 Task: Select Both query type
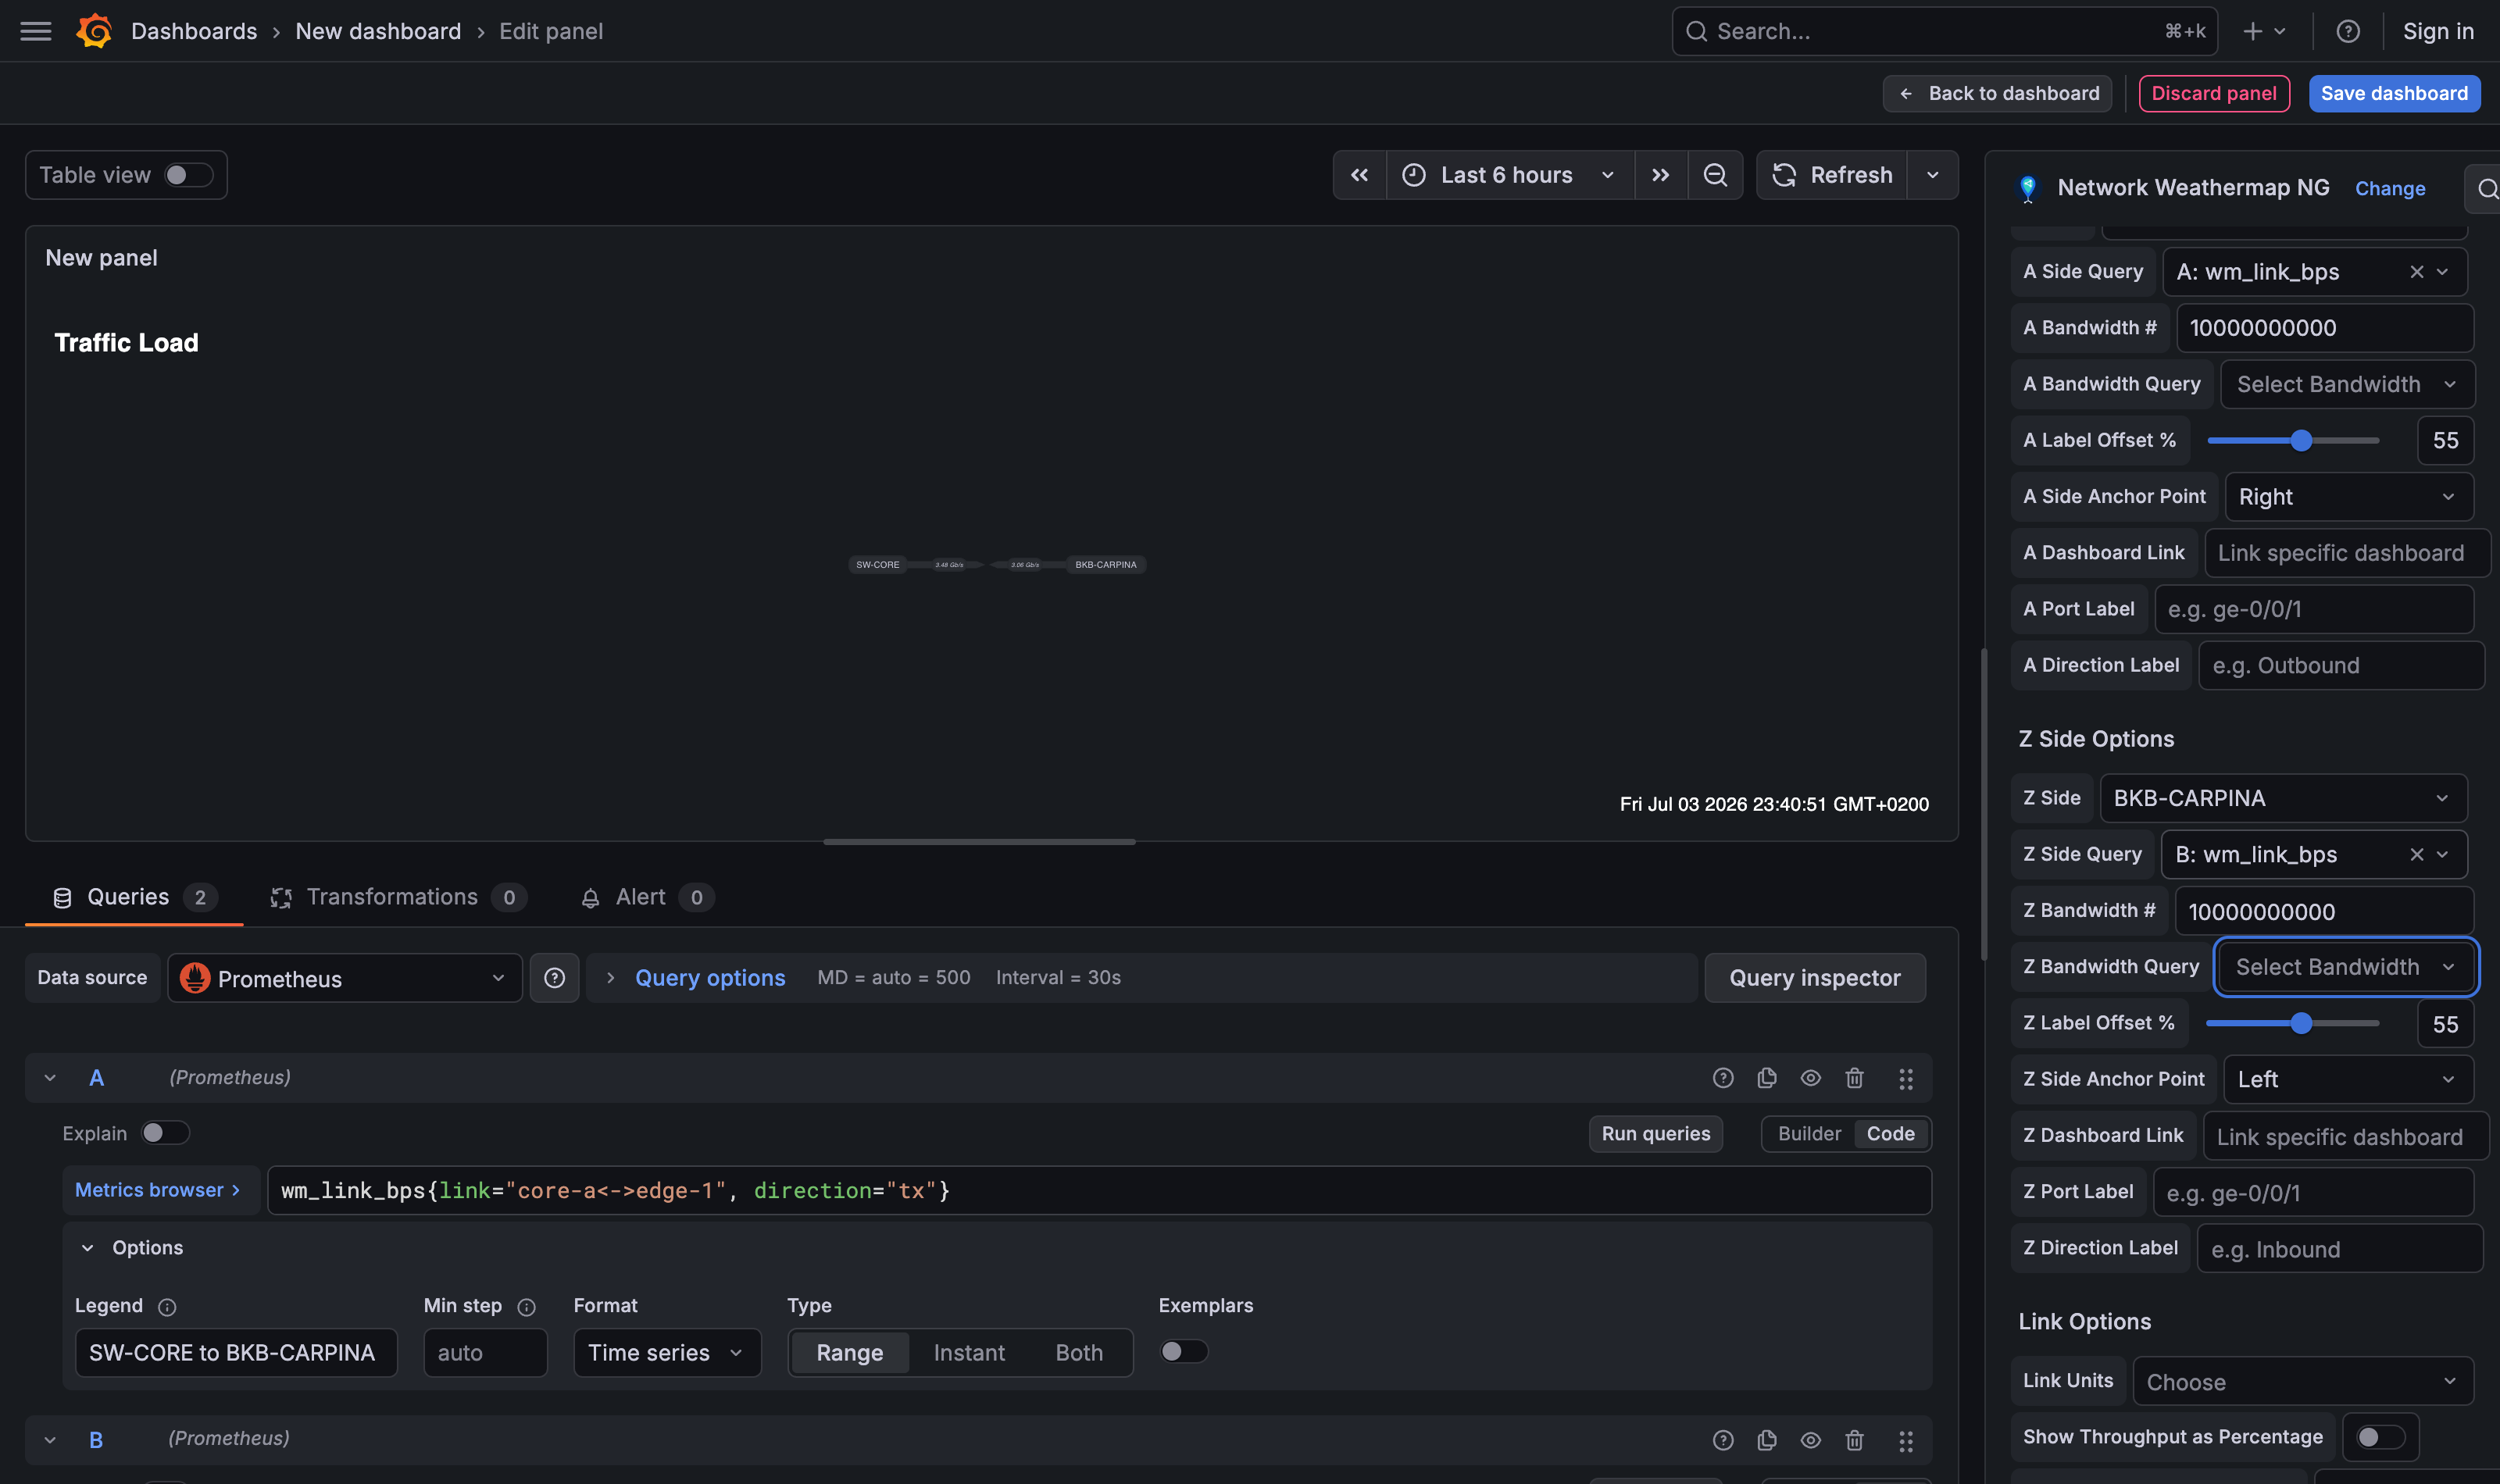[x=1078, y=1352]
